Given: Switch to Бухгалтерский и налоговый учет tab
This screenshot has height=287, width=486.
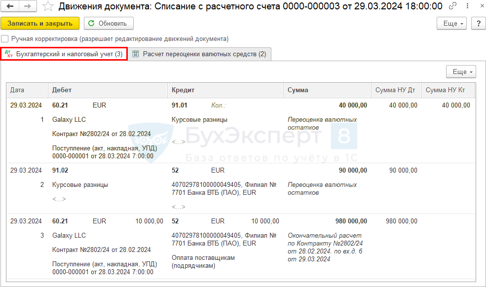Looking at the screenshot, I should 64,54.
